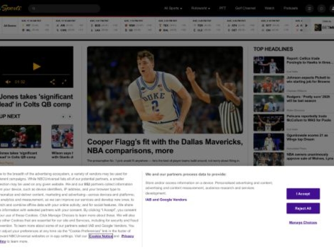Open Ogunbowale scores 21 headline
The width and height of the screenshot is (334, 250).
tap(307, 137)
